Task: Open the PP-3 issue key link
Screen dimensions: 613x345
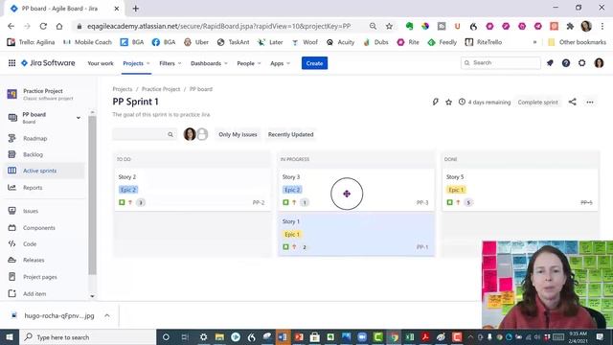Action: pyautogui.click(x=422, y=202)
